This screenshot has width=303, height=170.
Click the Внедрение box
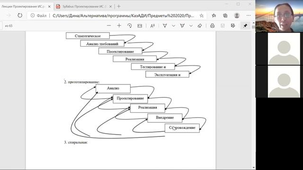(x=165, y=118)
